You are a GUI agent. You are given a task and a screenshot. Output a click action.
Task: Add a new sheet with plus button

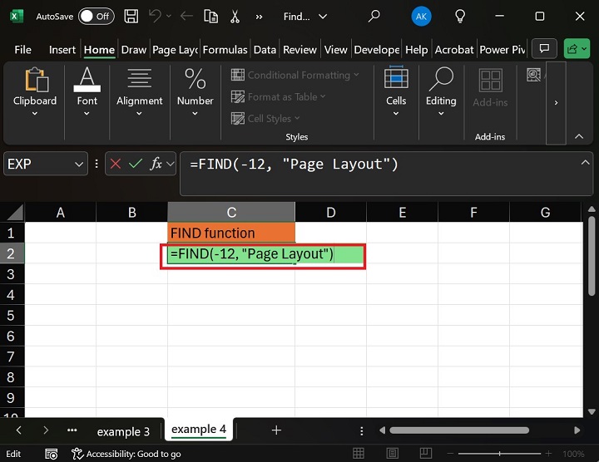click(x=276, y=430)
